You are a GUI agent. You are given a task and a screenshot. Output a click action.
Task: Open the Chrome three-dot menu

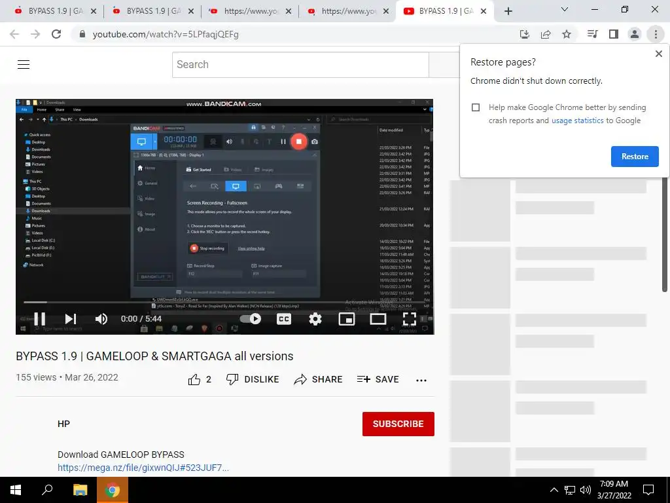pos(656,34)
